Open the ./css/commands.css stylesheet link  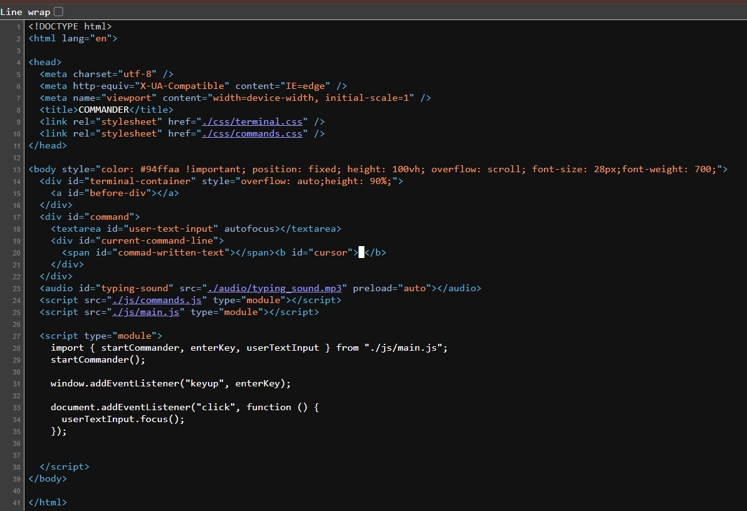point(252,133)
